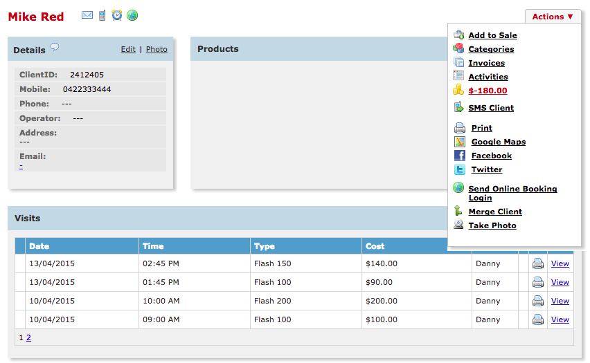Click the Mike Red client name heading
This screenshot has width=590, height=363.
tap(36, 17)
